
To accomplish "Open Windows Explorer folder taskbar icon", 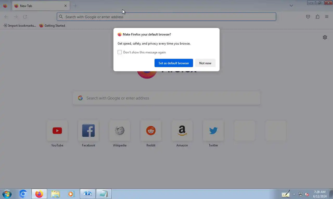I will pyautogui.click(x=55, y=194).
